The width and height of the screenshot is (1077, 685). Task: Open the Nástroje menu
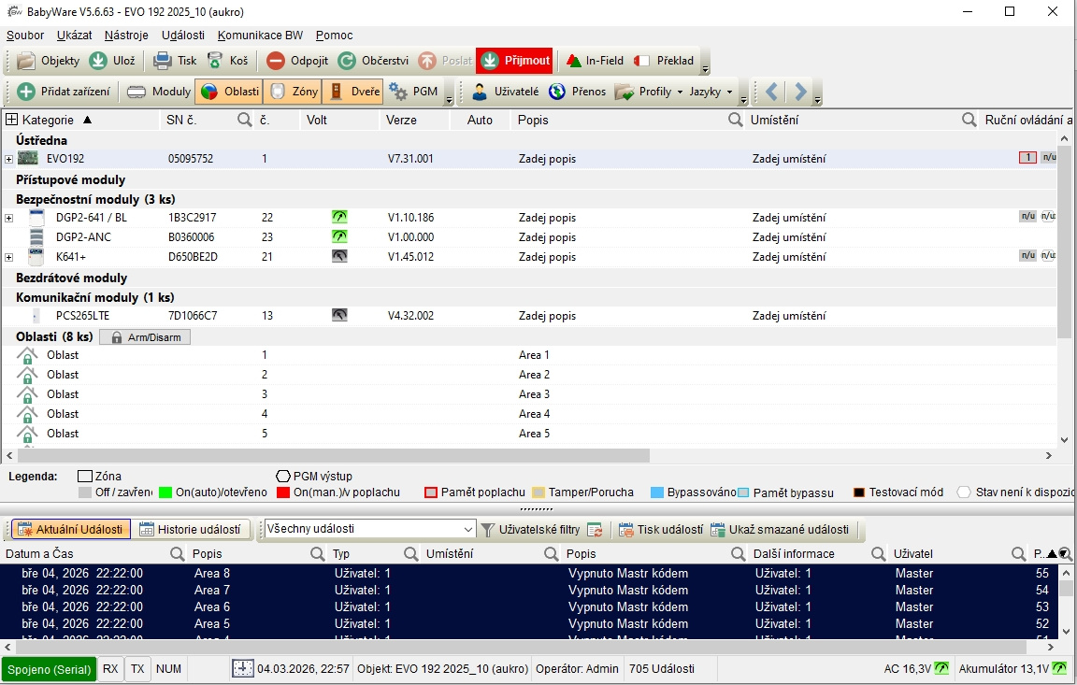(126, 35)
